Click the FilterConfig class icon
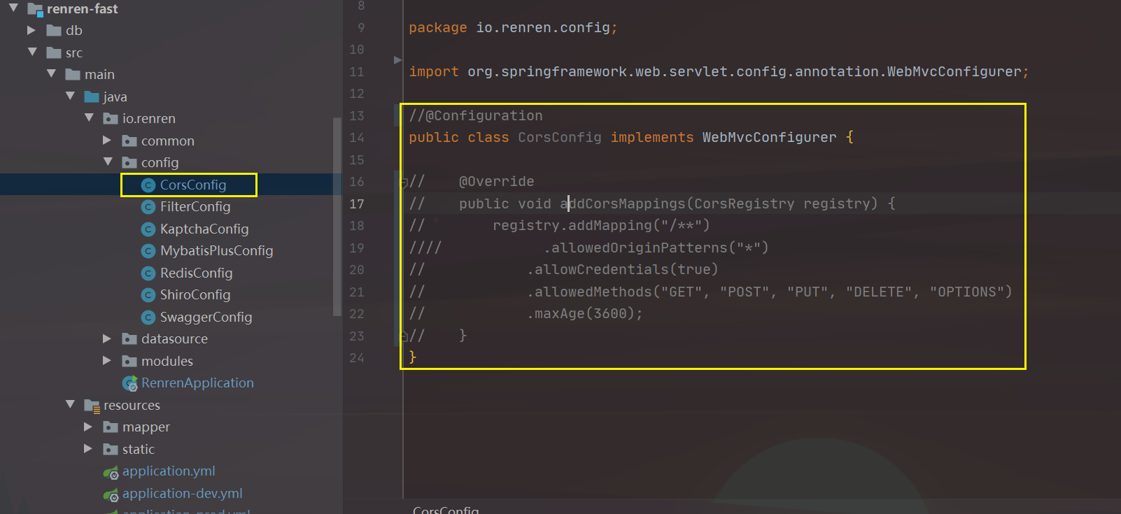Viewport: 1121px width, 514px height. click(x=148, y=207)
